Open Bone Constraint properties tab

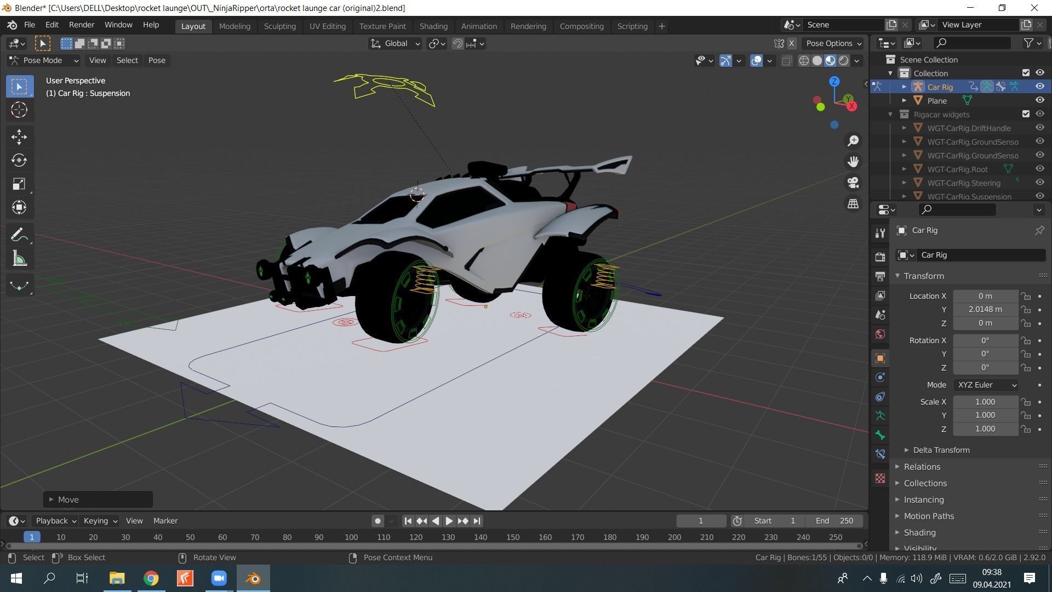(x=880, y=454)
